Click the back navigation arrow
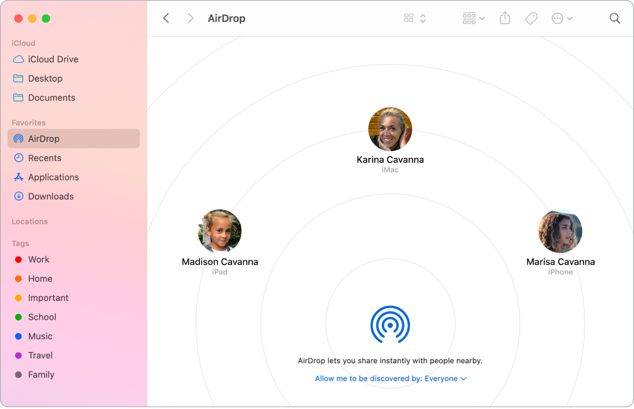This screenshot has height=409, width=634. click(x=166, y=18)
